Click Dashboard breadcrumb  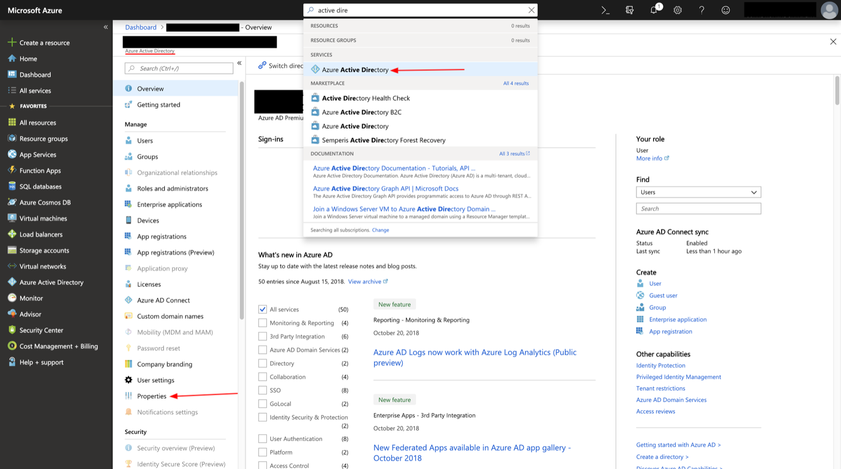click(x=141, y=27)
